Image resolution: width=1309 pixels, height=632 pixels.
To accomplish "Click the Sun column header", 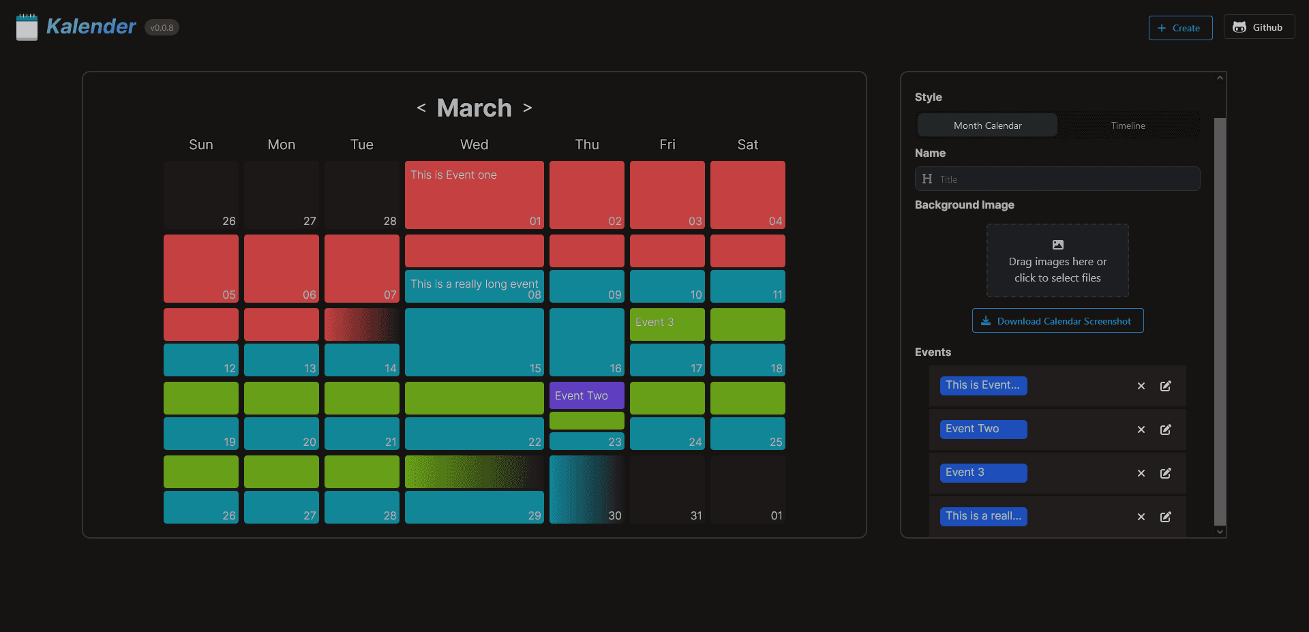I will (201, 145).
